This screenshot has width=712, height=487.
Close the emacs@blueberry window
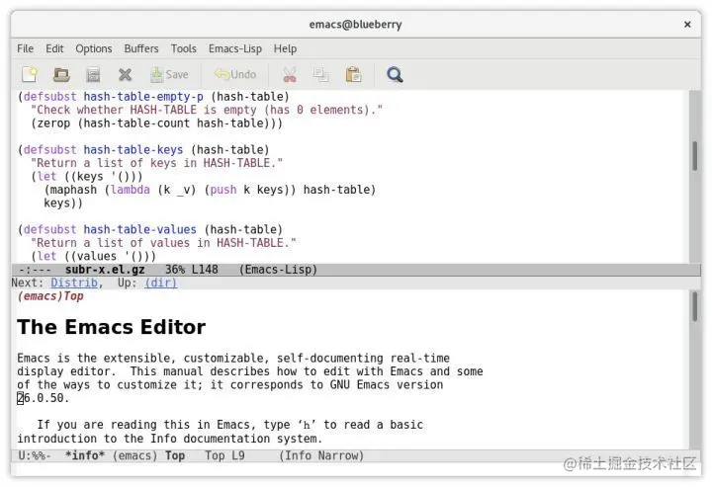coord(687,25)
